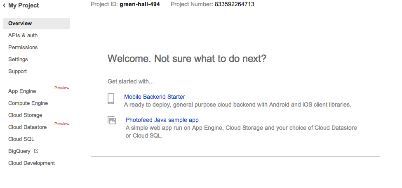
Task: Select Cloud Development in sidebar
Action: (x=31, y=163)
